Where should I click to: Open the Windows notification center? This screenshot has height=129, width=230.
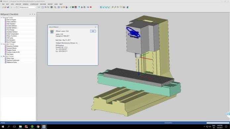pyautogui.click(x=226, y=127)
